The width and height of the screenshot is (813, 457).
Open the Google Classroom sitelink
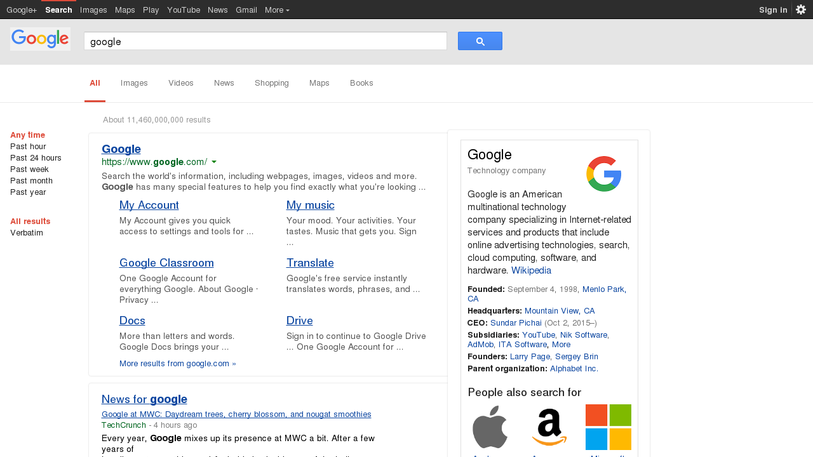point(166,263)
